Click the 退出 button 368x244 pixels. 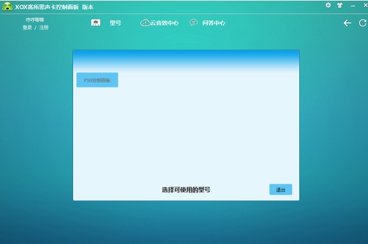click(281, 190)
